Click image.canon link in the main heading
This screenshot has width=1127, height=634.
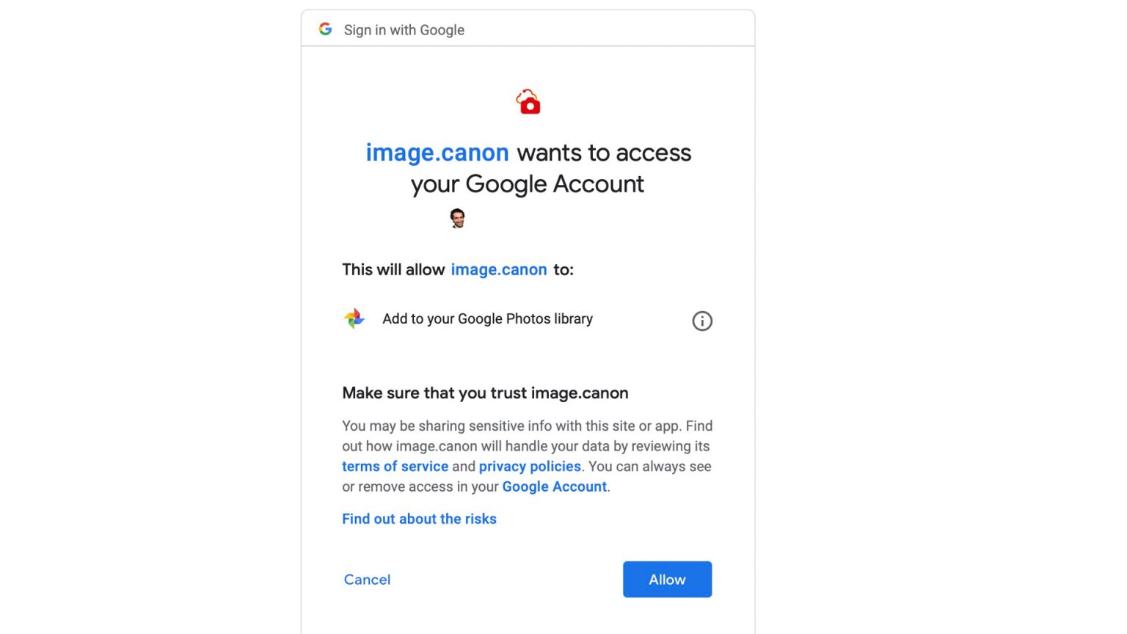coord(437,153)
